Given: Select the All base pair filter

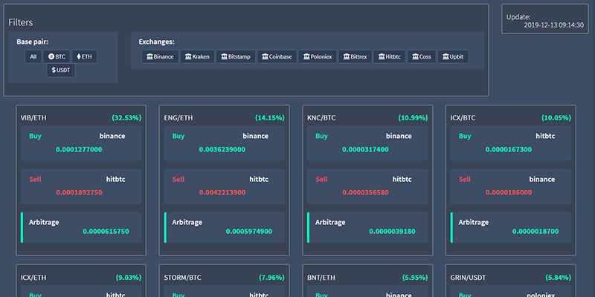Looking at the screenshot, I should 33,57.
